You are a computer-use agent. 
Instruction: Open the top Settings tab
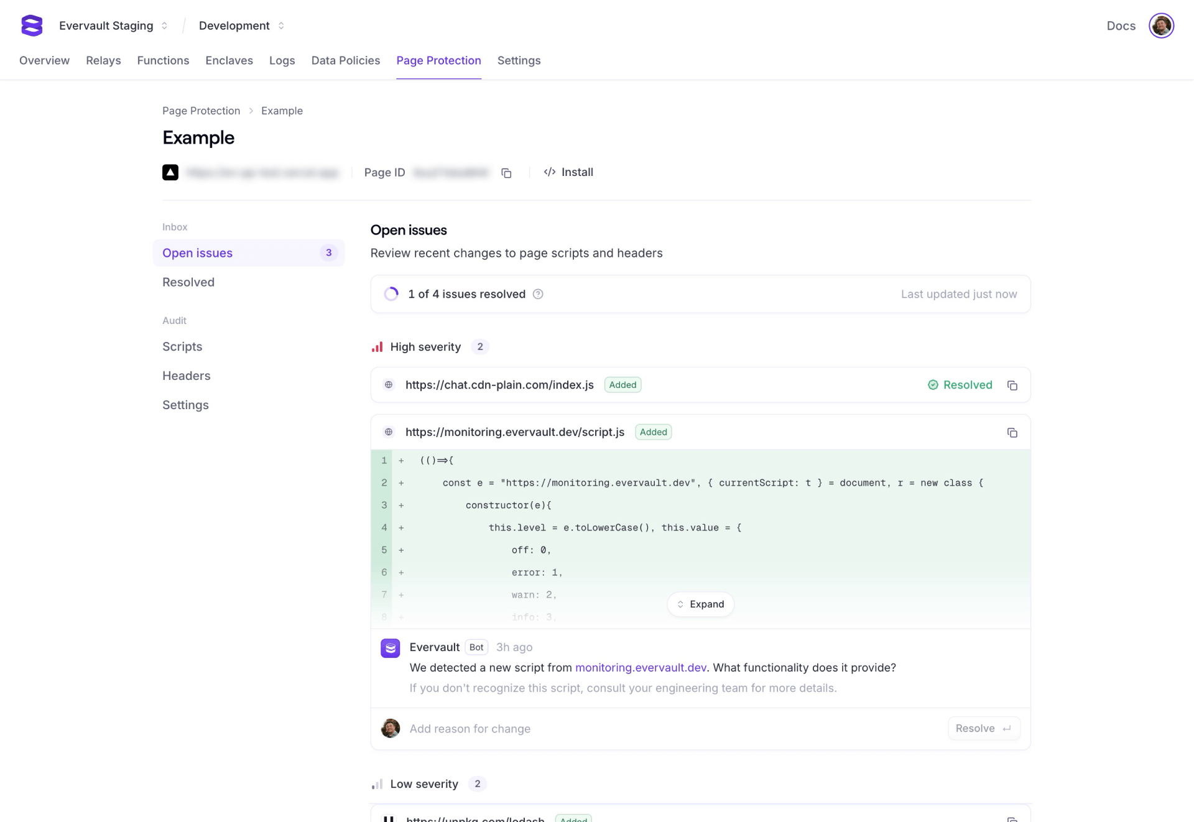(519, 60)
